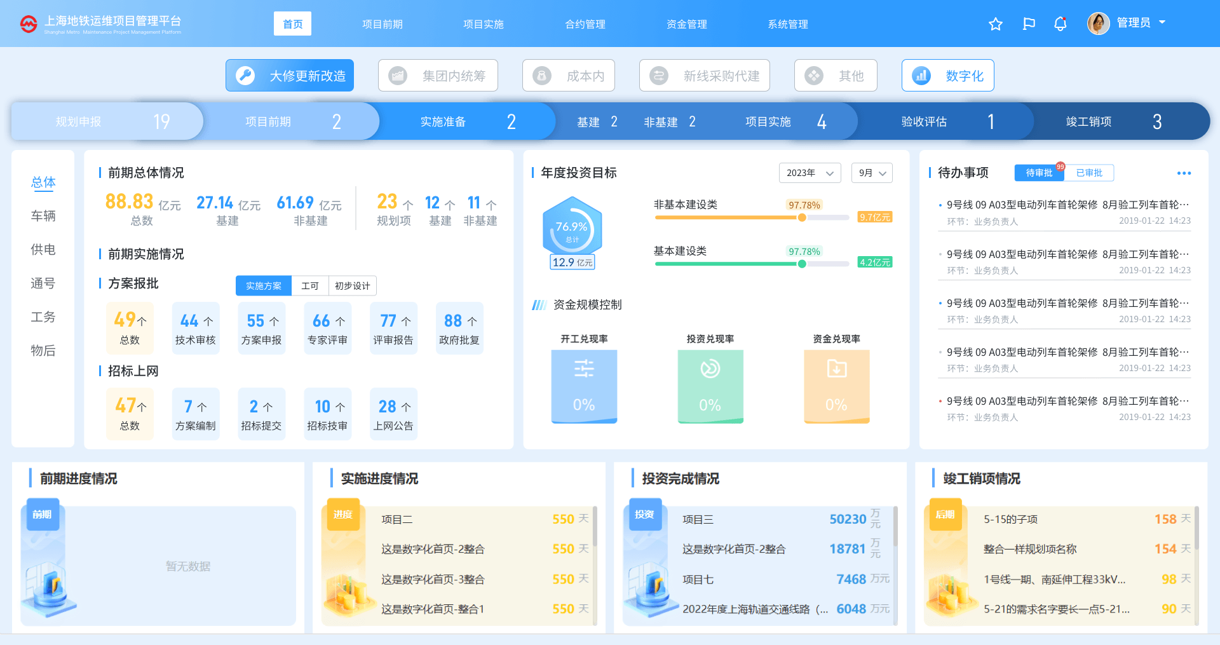Switch to the 已审批 todo tab
Image resolution: width=1220 pixels, height=645 pixels.
pyautogui.click(x=1089, y=173)
